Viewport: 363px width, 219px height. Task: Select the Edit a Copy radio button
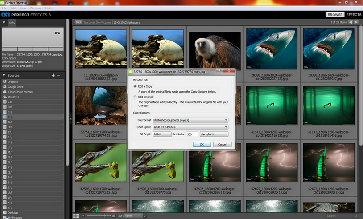point(135,86)
